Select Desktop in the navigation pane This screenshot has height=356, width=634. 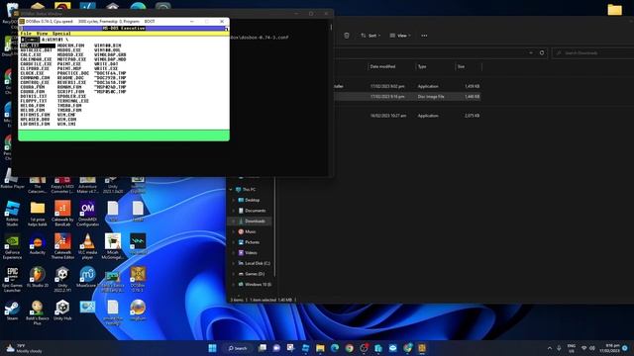click(252, 200)
